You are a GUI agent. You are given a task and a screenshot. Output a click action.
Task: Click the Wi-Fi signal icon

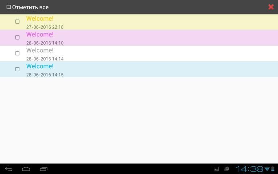(267, 169)
